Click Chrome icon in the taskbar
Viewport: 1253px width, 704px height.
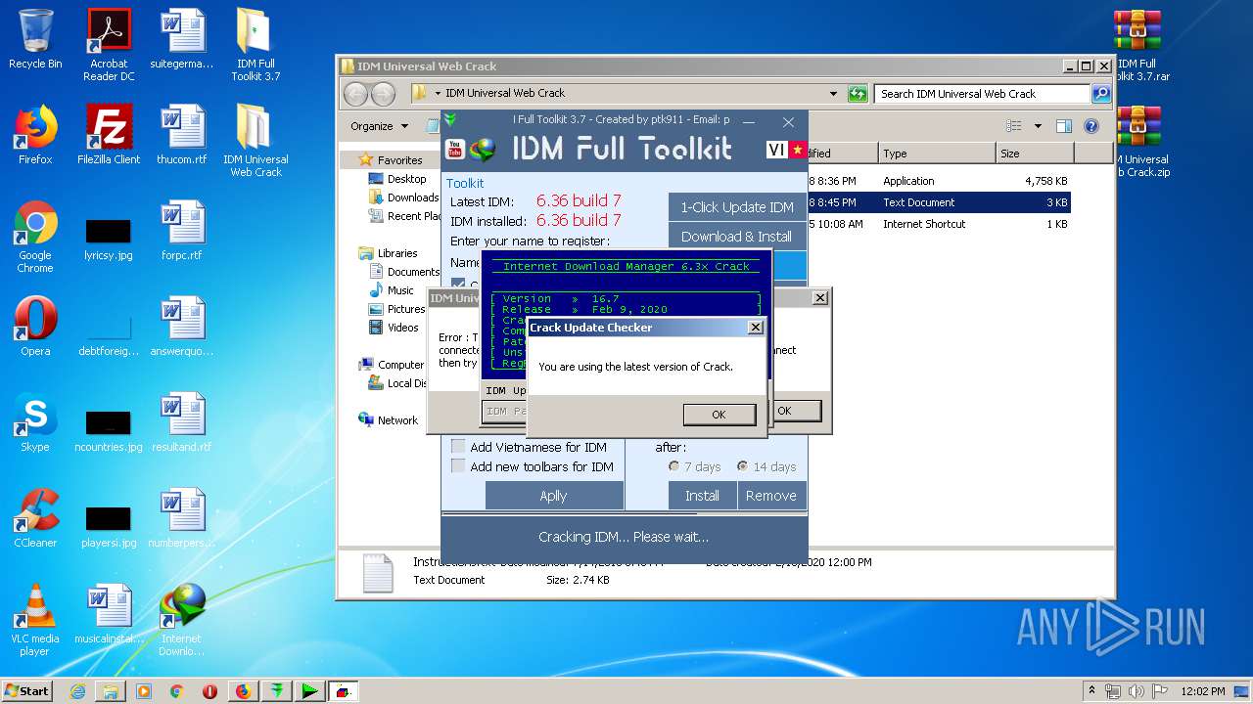(177, 691)
